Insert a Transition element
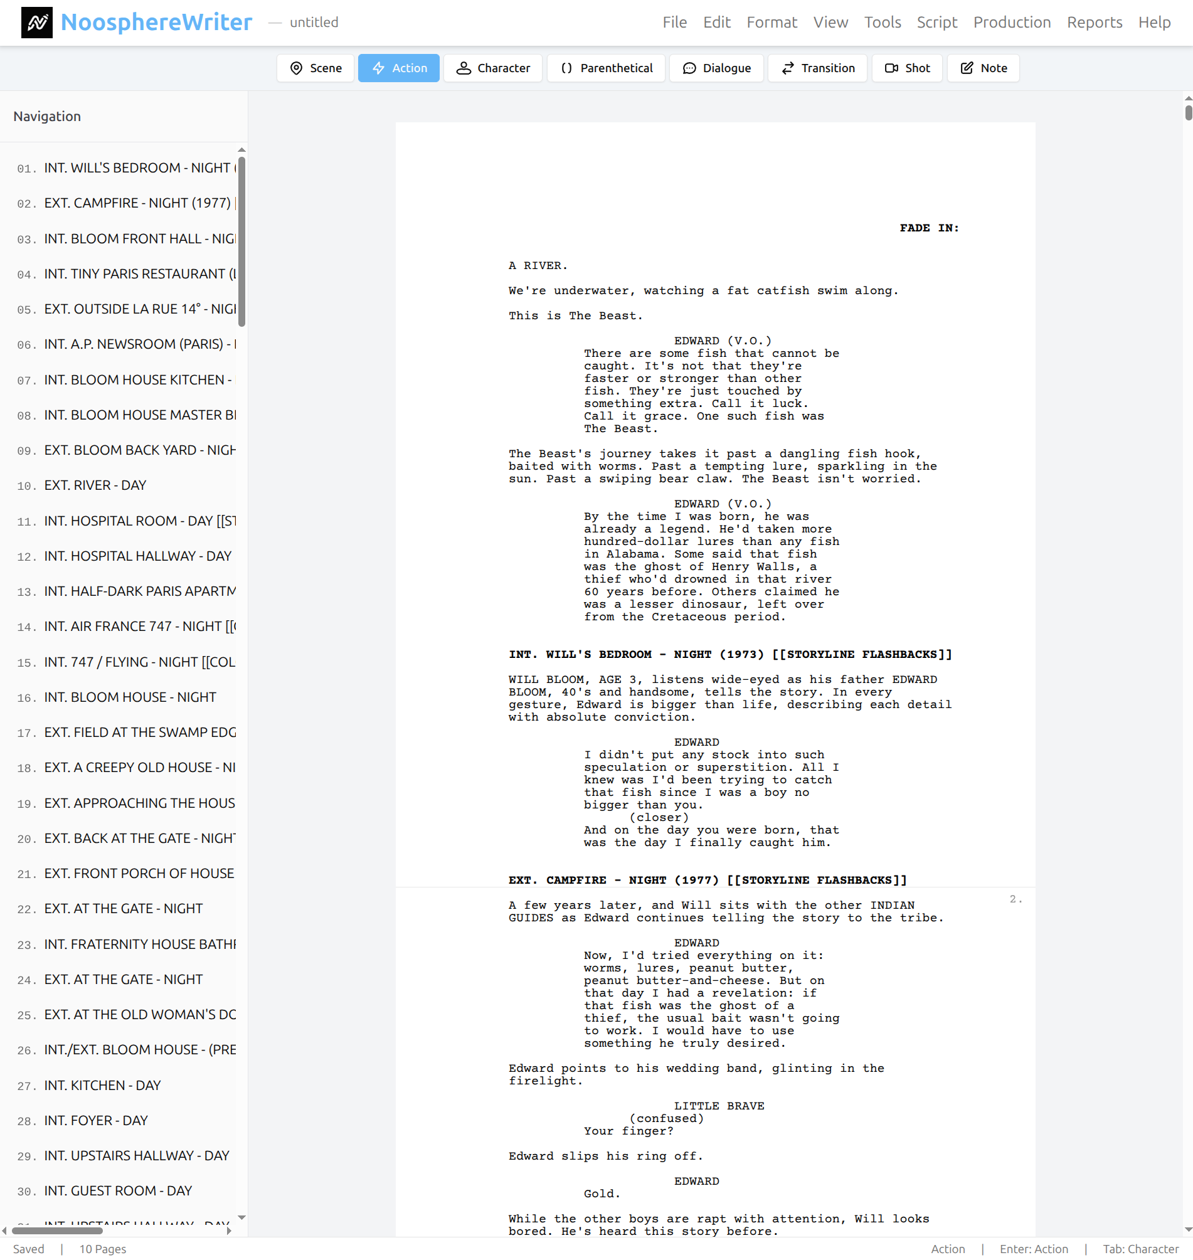Screen dimensions: 1193x1260 [x=817, y=68]
